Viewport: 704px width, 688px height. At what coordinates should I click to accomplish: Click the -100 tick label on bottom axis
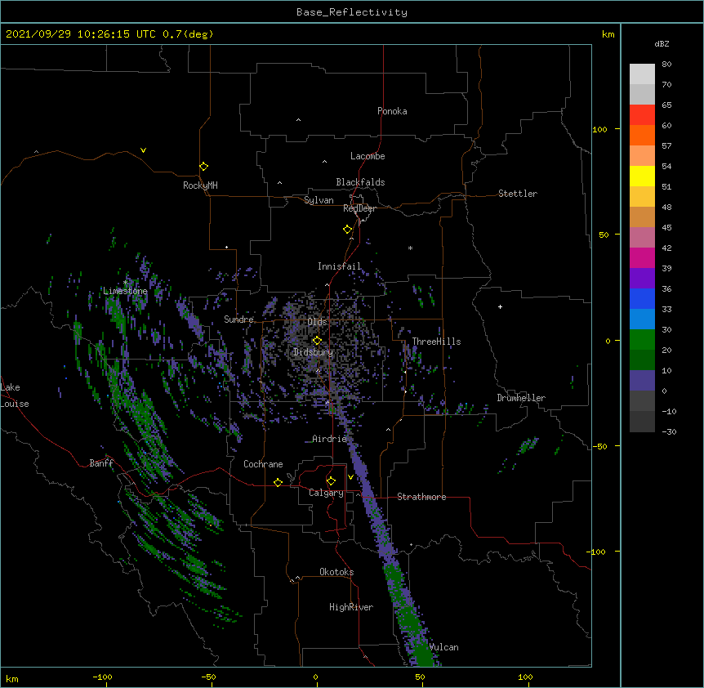pyautogui.click(x=102, y=677)
